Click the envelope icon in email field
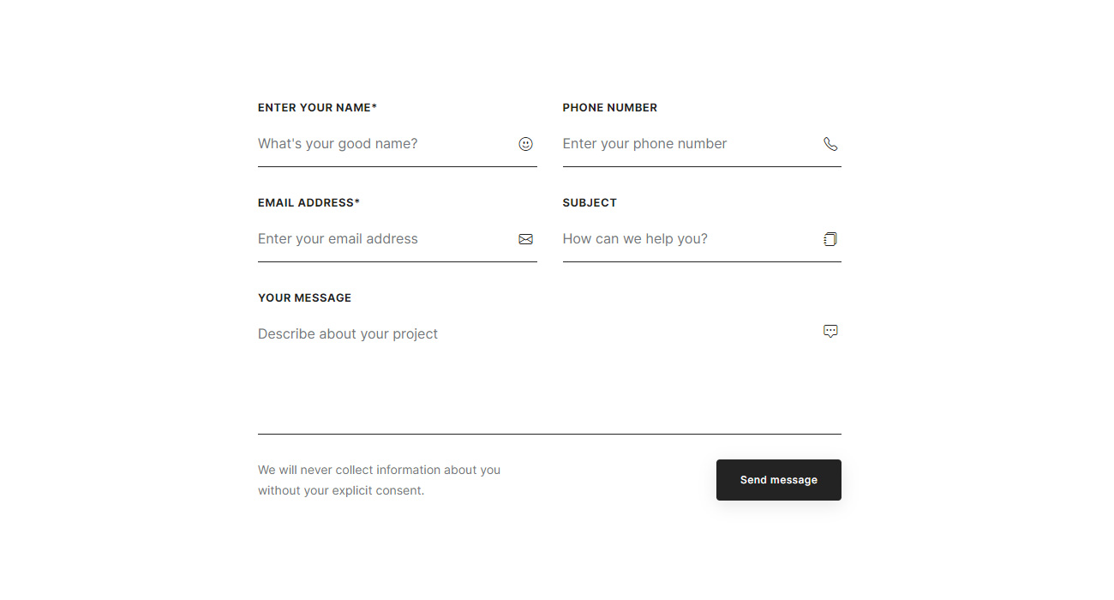Screen dimensions: 1114x600 click(x=526, y=239)
